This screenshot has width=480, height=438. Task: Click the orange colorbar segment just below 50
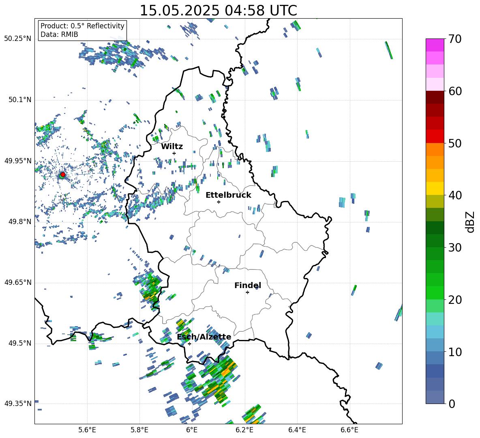tap(435, 150)
